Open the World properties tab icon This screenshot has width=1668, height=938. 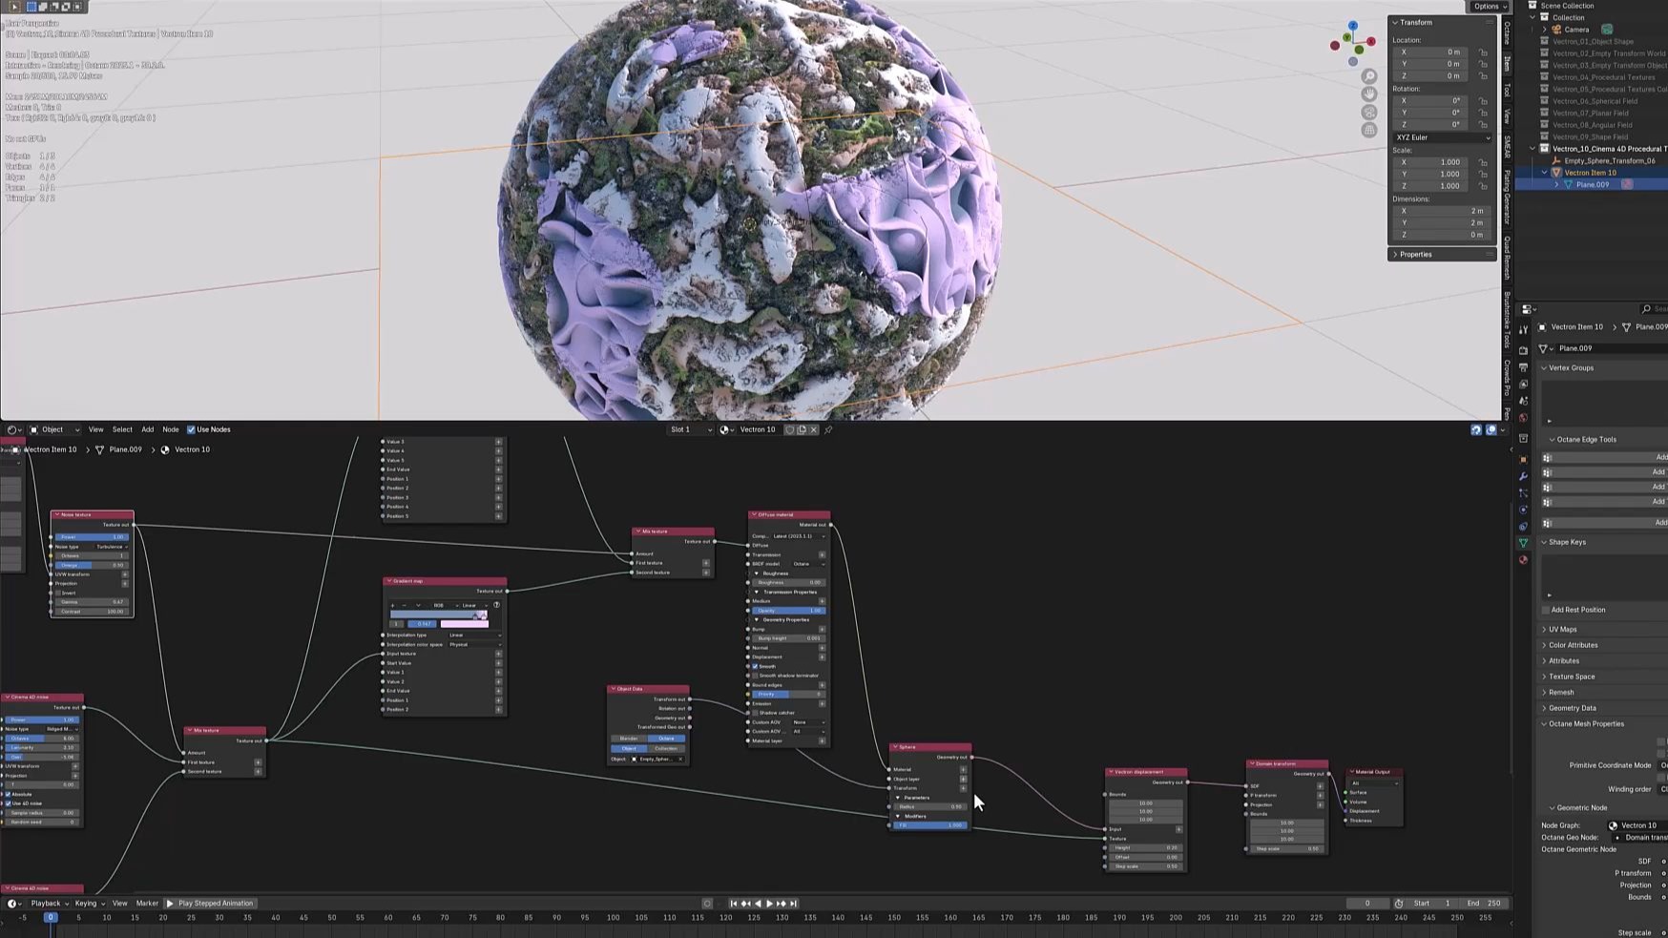coord(1524,418)
